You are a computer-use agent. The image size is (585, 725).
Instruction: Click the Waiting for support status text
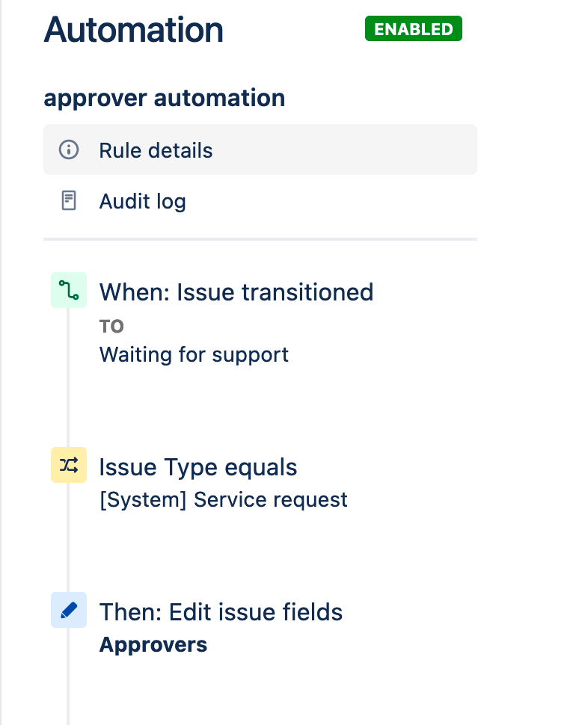[194, 354]
